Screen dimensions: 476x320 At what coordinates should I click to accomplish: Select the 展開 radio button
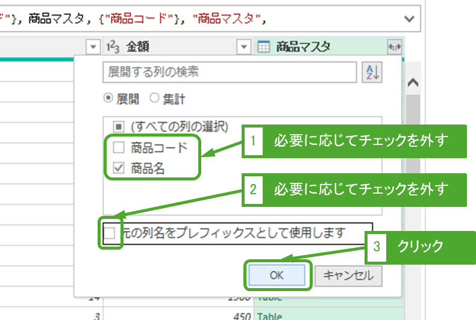108,98
